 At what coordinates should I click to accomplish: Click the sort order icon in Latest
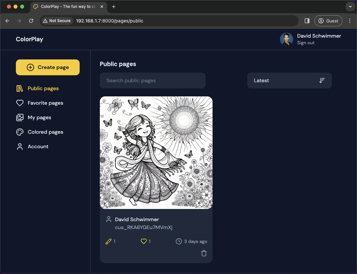pyautogui.click(x=322, y=81)
